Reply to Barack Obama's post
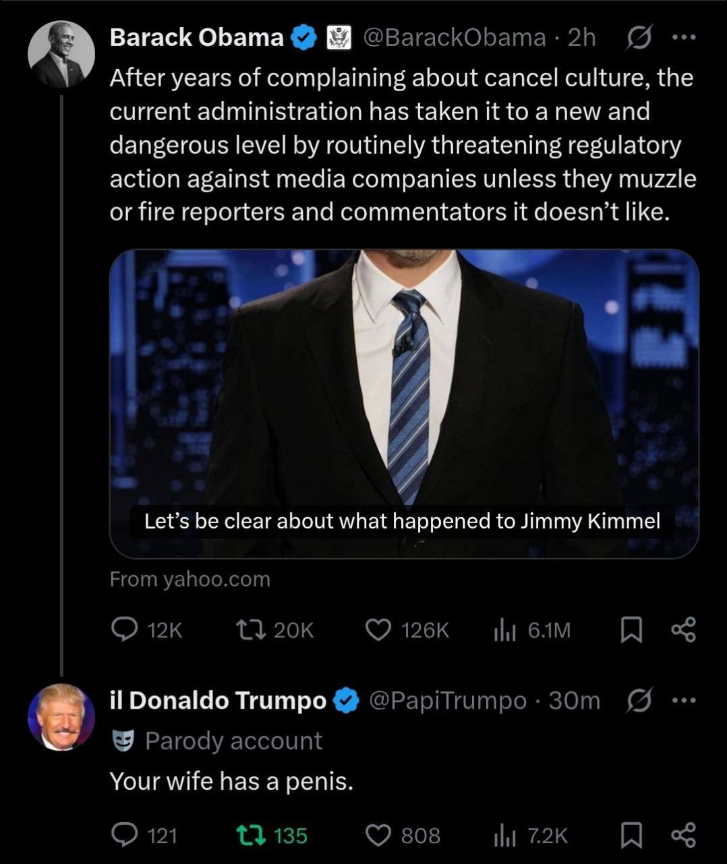This screenshot has width=727, height=864. pyautogui.click(x=124, y=630)
